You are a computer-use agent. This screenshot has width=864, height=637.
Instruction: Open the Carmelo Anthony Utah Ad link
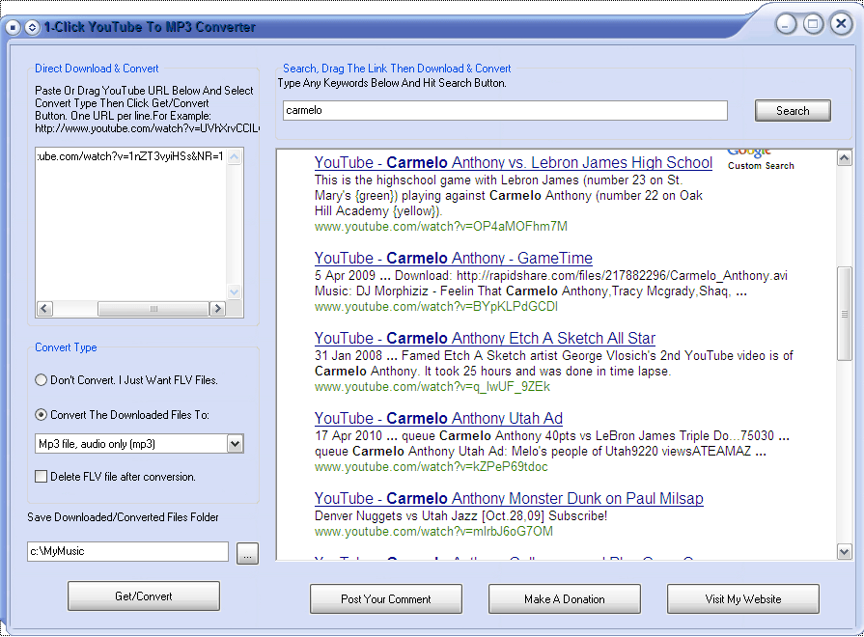point(438,419)
